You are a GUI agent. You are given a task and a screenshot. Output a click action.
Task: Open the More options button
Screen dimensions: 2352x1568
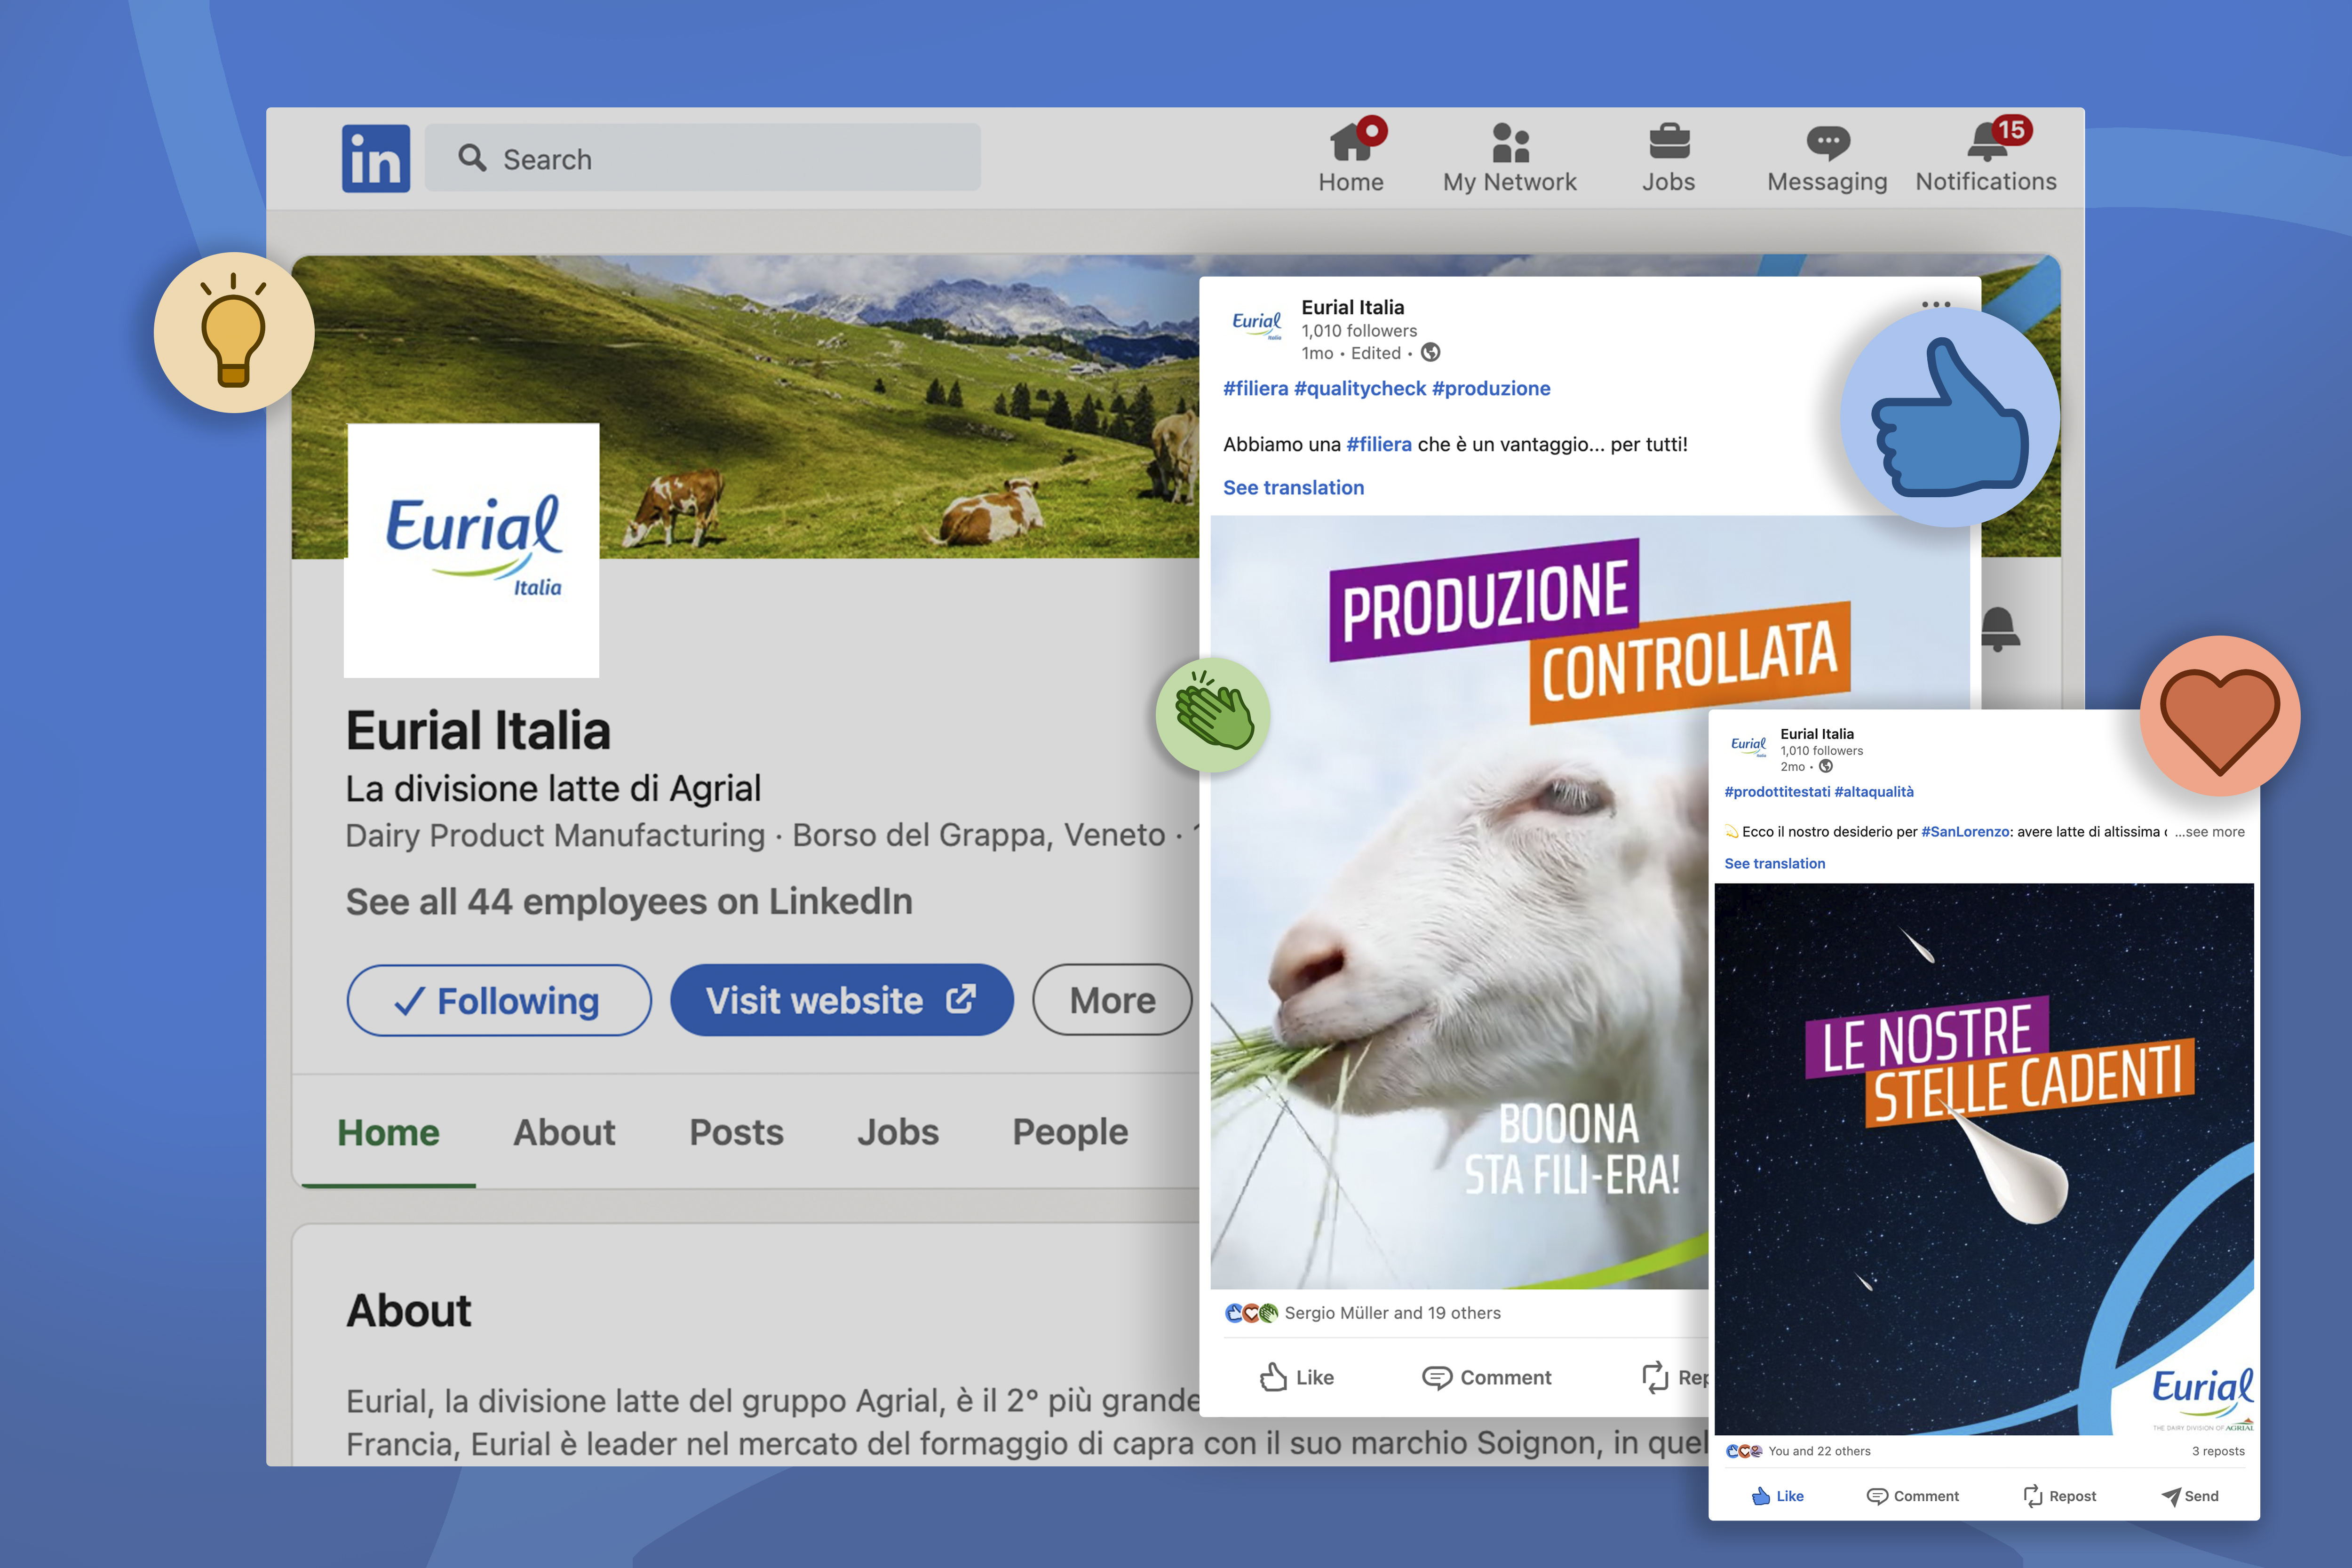click(1112, 1000)
